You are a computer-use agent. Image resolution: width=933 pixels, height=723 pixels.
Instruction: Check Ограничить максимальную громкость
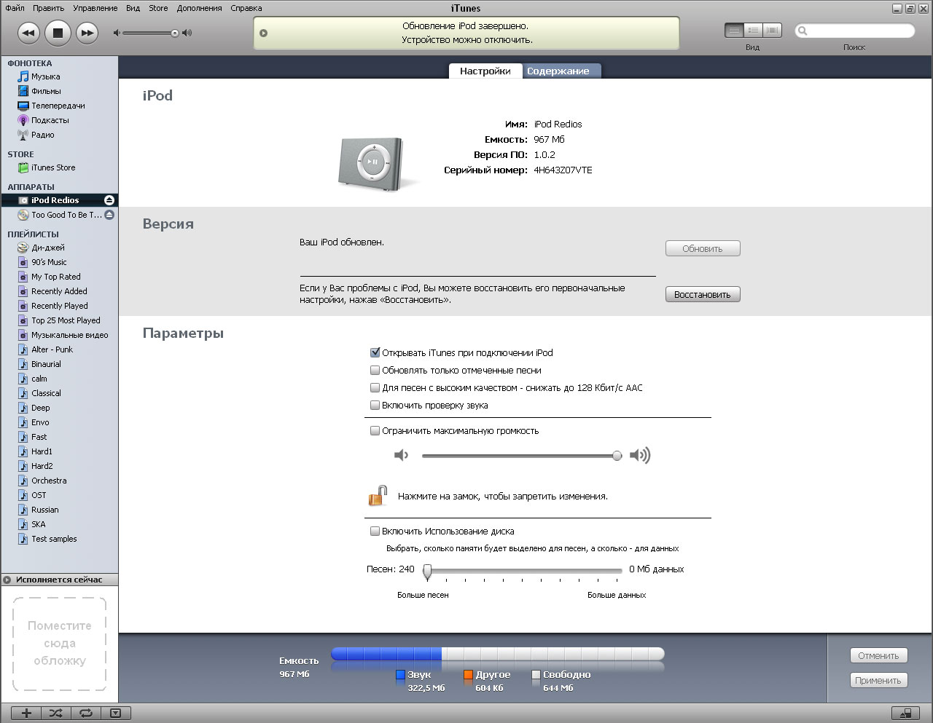pyautogui.click(x=375, y=430)
